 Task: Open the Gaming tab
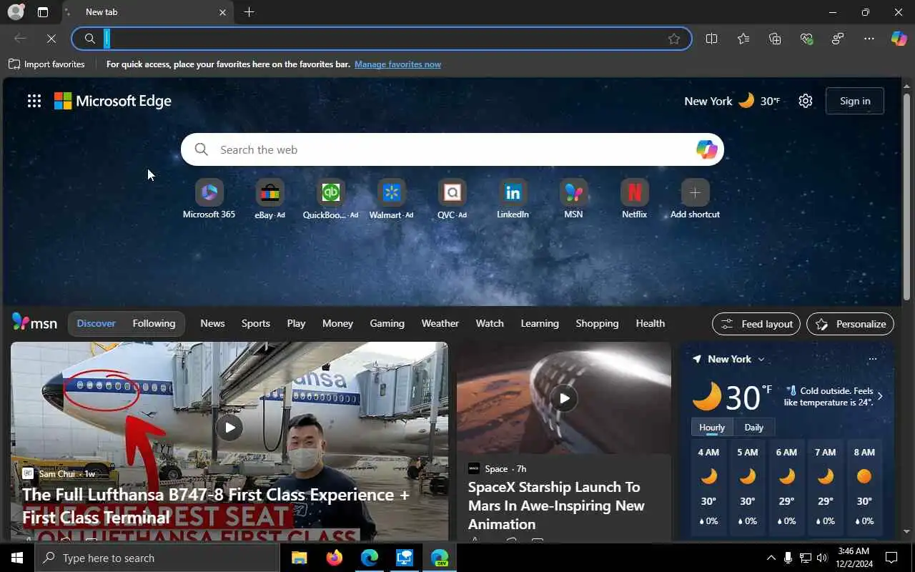point(387,323)
